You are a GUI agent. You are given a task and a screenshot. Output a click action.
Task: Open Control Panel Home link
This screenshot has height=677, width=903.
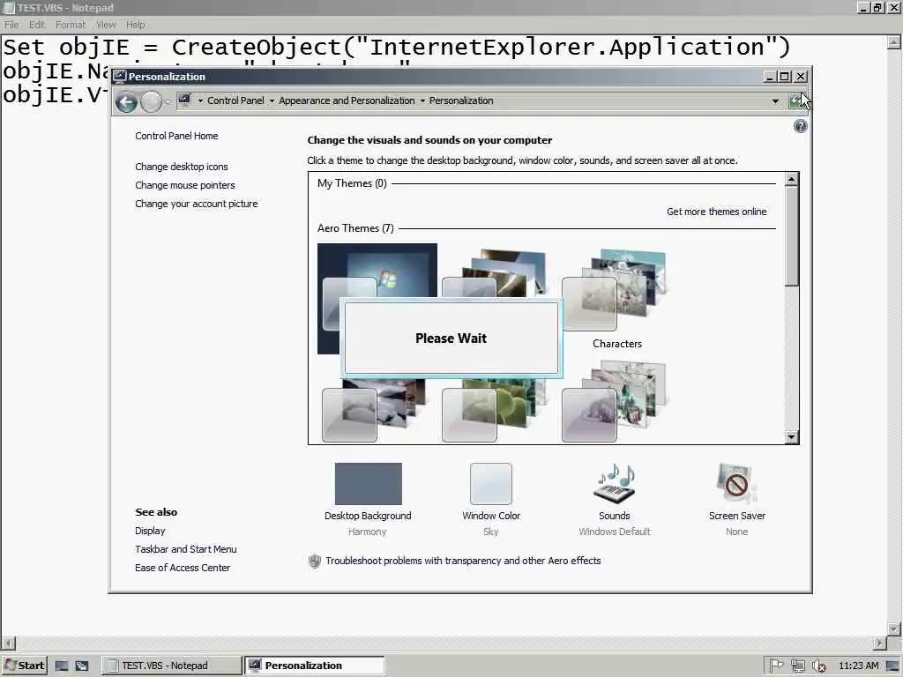(176, 136)
